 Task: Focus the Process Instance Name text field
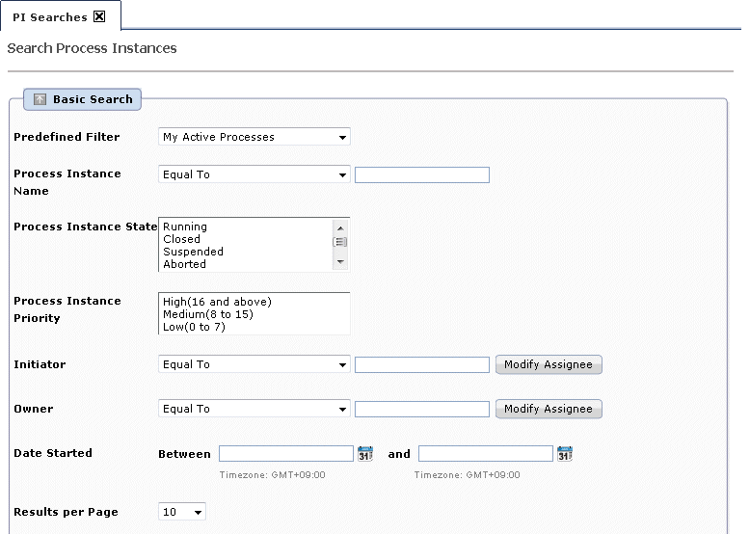click(422, 175)
